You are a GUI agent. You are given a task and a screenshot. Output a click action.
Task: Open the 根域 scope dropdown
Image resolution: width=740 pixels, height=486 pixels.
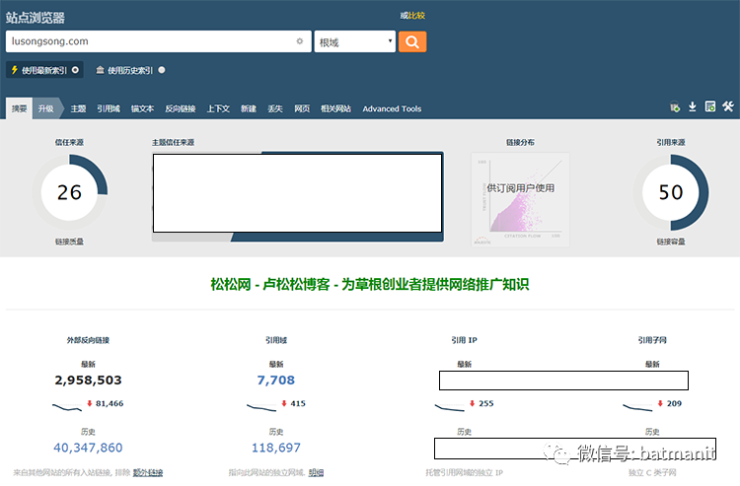pos(355,41)
